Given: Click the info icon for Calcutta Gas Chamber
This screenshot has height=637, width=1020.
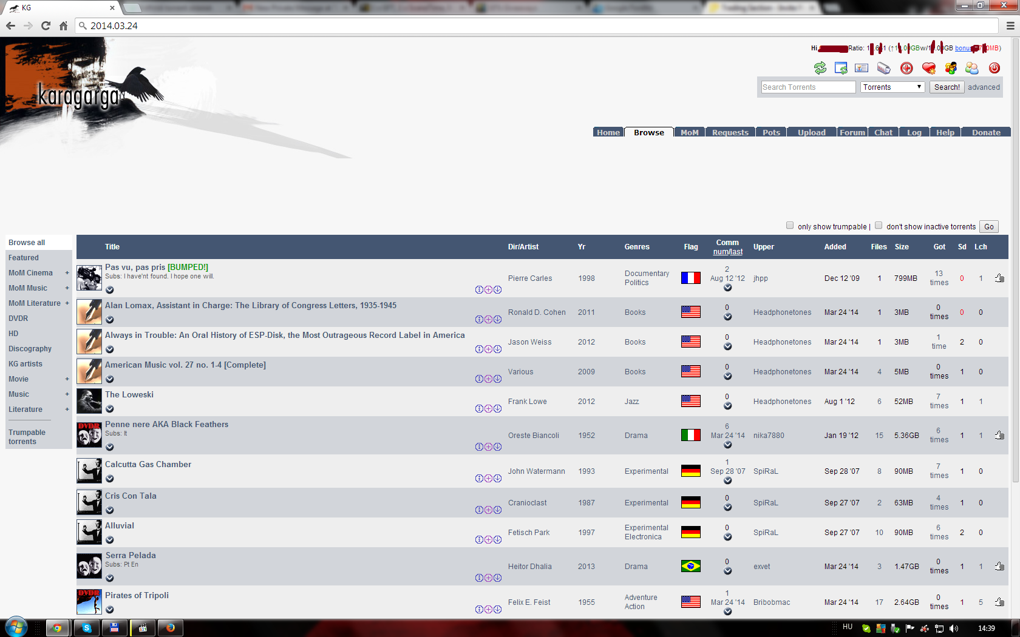Looking at the screenshot, I should click(479, 478).
